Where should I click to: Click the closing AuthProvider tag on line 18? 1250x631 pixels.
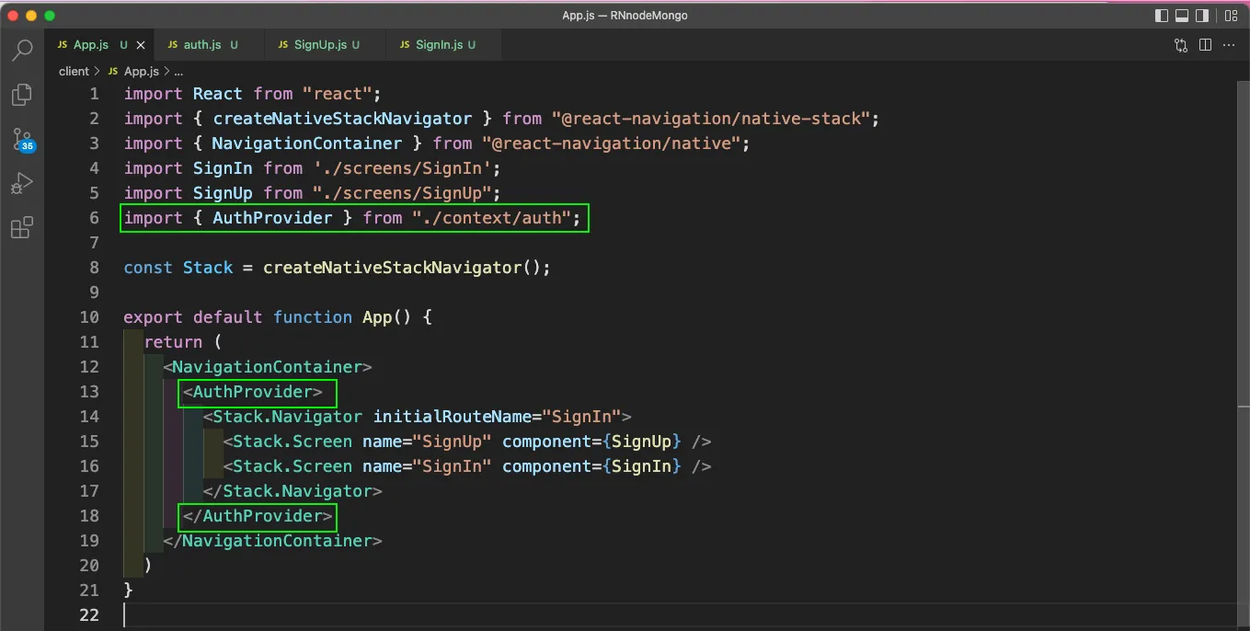(258, 516)
